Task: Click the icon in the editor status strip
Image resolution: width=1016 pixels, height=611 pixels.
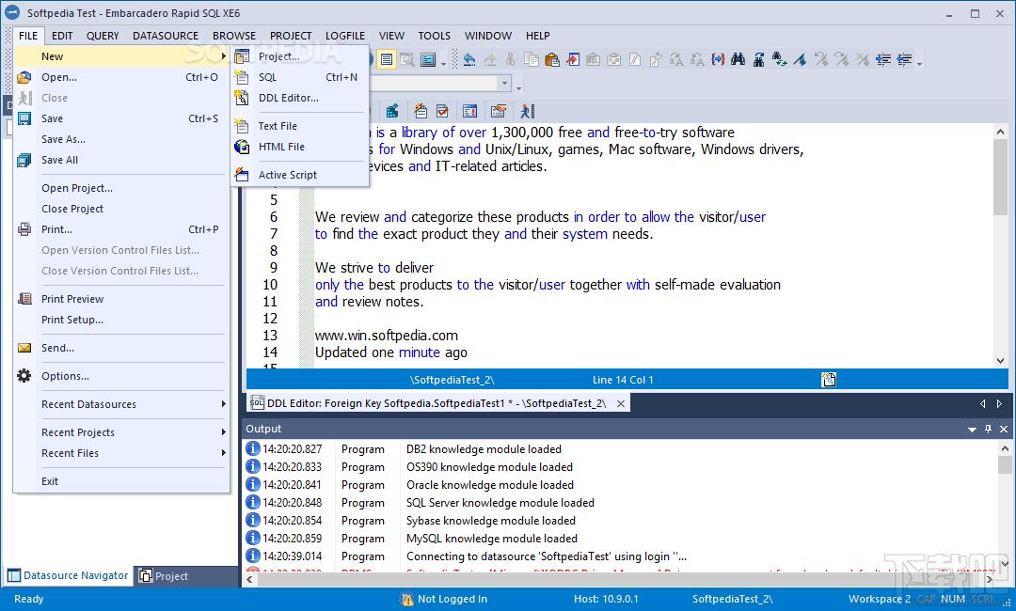Action: point(828,379)
